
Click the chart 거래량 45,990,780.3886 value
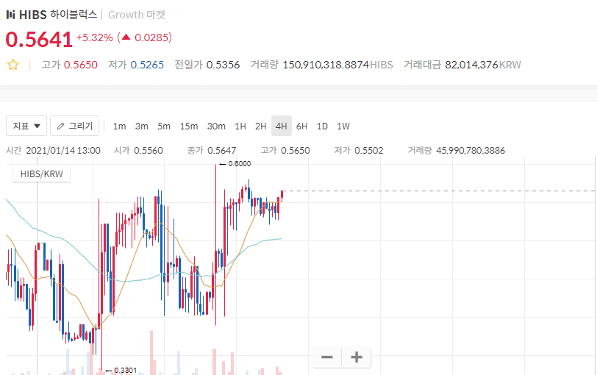471,151
